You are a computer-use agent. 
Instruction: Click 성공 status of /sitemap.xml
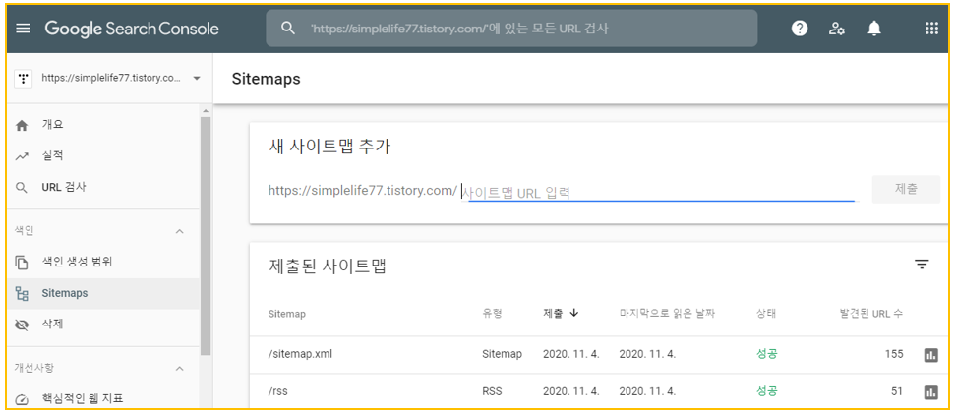[x=766, y=354]
